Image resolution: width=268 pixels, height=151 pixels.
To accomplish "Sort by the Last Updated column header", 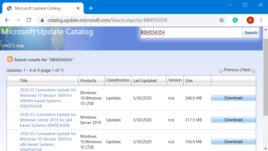I will [145, 81].
